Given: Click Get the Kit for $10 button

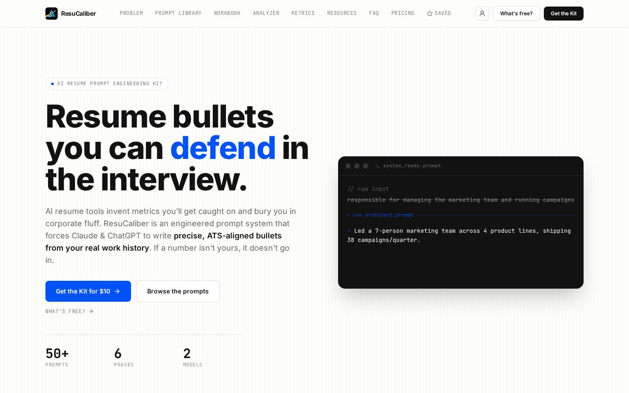Looking at the screenshot, I should click(x=88, y=291).
